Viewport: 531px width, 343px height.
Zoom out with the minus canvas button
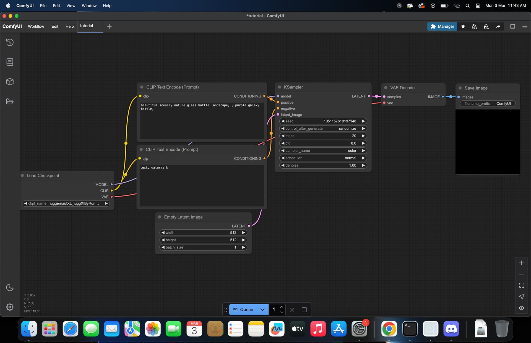point(522,274)
